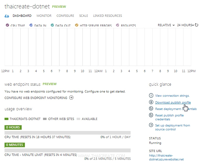The width and height of the screenshot is (204, 164).
Task: Click Download publish profile link
Action: (173, 103)
